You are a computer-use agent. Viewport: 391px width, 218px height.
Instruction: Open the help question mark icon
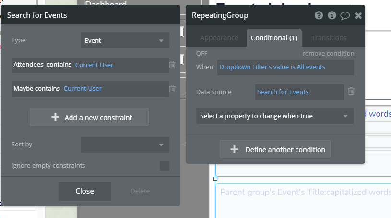[319, 15]
